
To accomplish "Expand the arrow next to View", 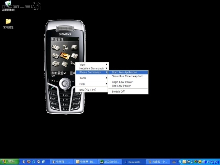I will [x=107, y=64].
